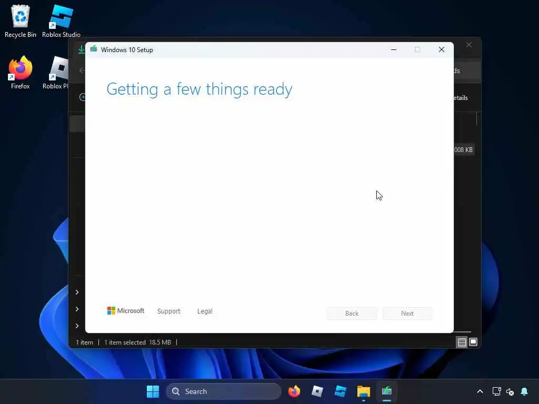Viewport: 539px width, 404px height.
Task: Click the Details label in File Explorer
Action: [x=461, y=98]
